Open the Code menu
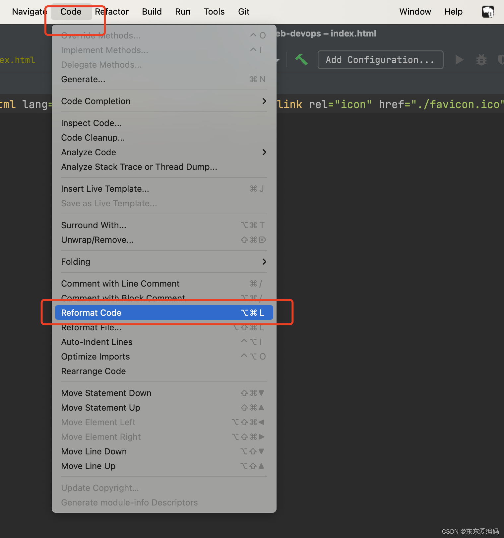504x538 pixels. [71, 12]
